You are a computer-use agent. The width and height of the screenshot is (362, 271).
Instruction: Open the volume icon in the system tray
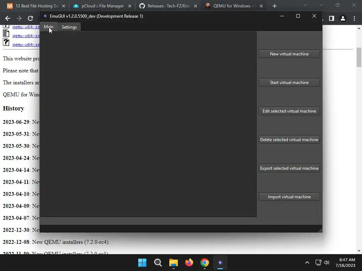[326, 263]
